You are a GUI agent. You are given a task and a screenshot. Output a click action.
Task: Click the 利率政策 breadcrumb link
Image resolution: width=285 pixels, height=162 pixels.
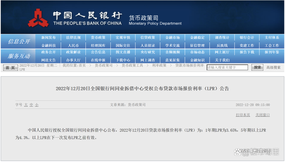click(x=159, y=65)
